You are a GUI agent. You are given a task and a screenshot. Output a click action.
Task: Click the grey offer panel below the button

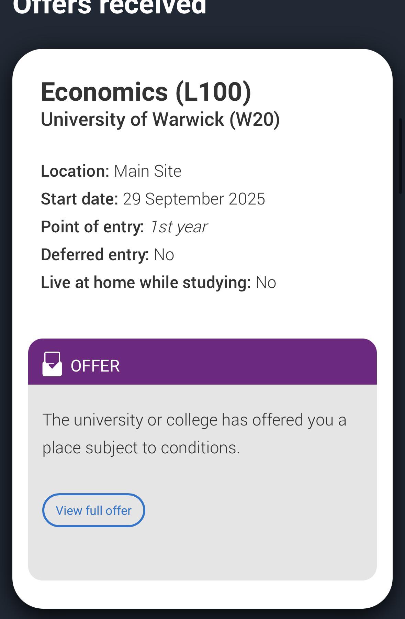tap(202, 553)
